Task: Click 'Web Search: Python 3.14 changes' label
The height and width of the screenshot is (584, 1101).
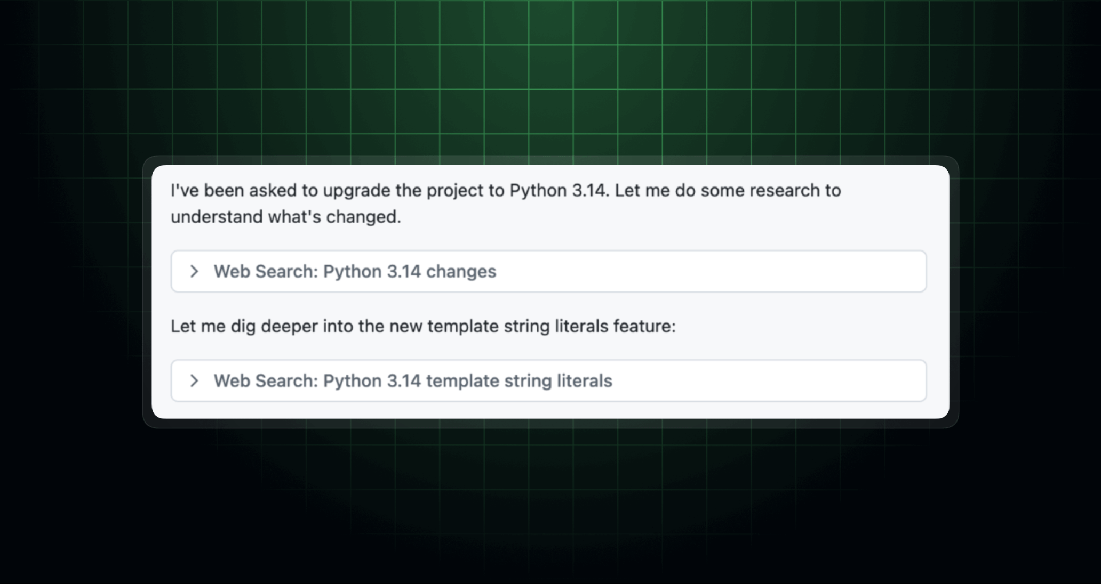Action: [x=355, y=271]
